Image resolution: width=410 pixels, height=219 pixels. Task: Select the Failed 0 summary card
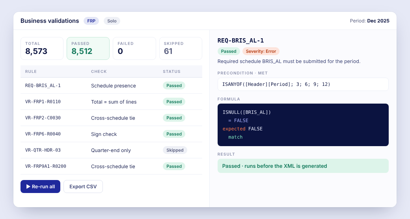pos(134,48)
